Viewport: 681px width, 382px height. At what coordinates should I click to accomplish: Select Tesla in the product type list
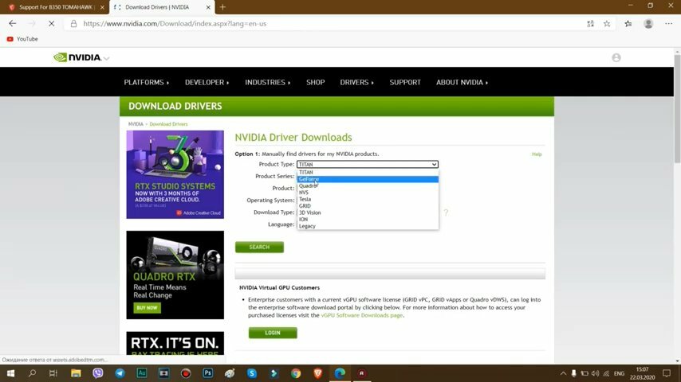(368, 199)
